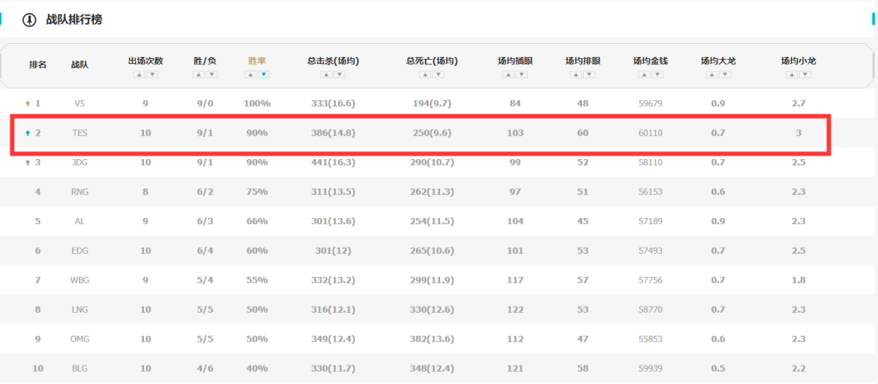Viewport: 878px width, 384px height.
Task: Click the BLG team in rank 10
Action: click(80, 368)
